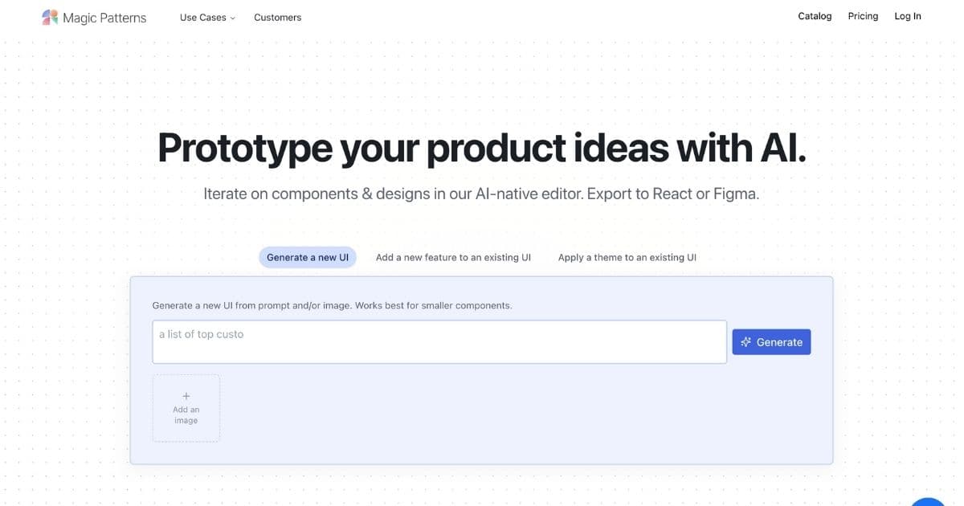Click the plus icon above Add an image

pos(186,396)
